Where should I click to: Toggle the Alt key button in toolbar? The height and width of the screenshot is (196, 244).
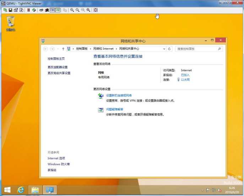coord(58,10)
